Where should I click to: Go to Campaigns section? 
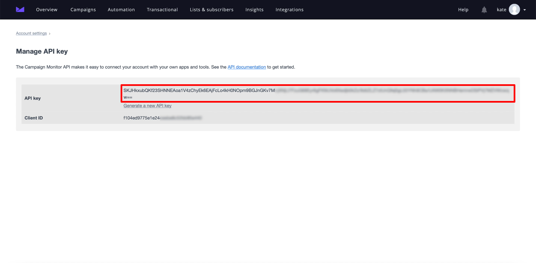coord(83,9)
